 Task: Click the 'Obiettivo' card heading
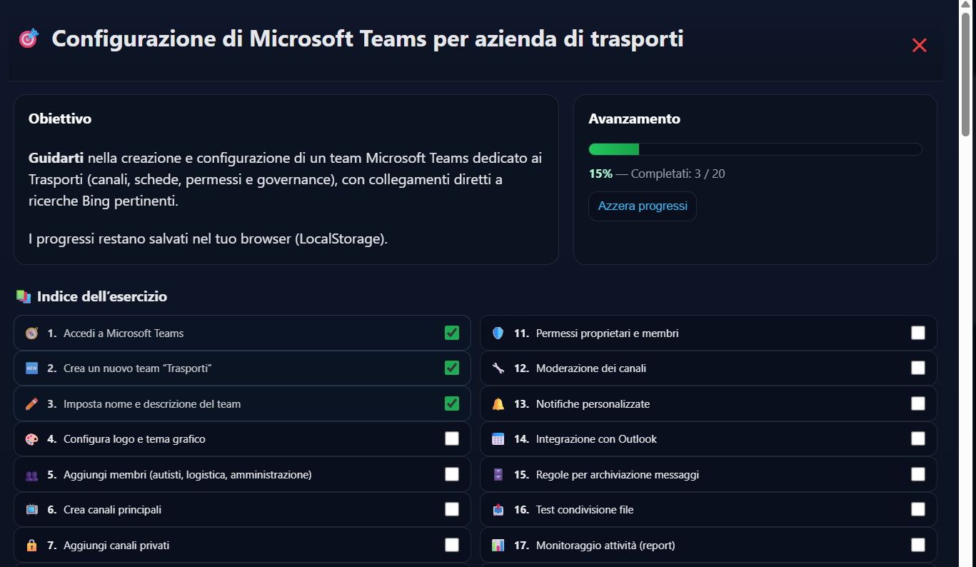pos(60,119)
